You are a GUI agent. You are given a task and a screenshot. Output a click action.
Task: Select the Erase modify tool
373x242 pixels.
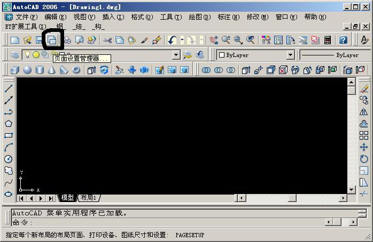point(364,88)
